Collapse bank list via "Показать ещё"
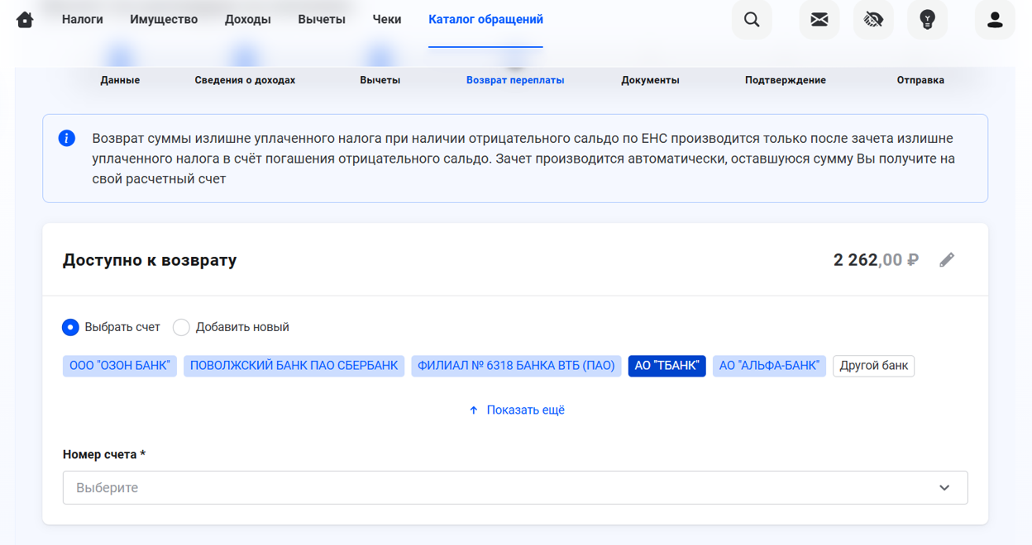1032x545 pixels. 516,410
